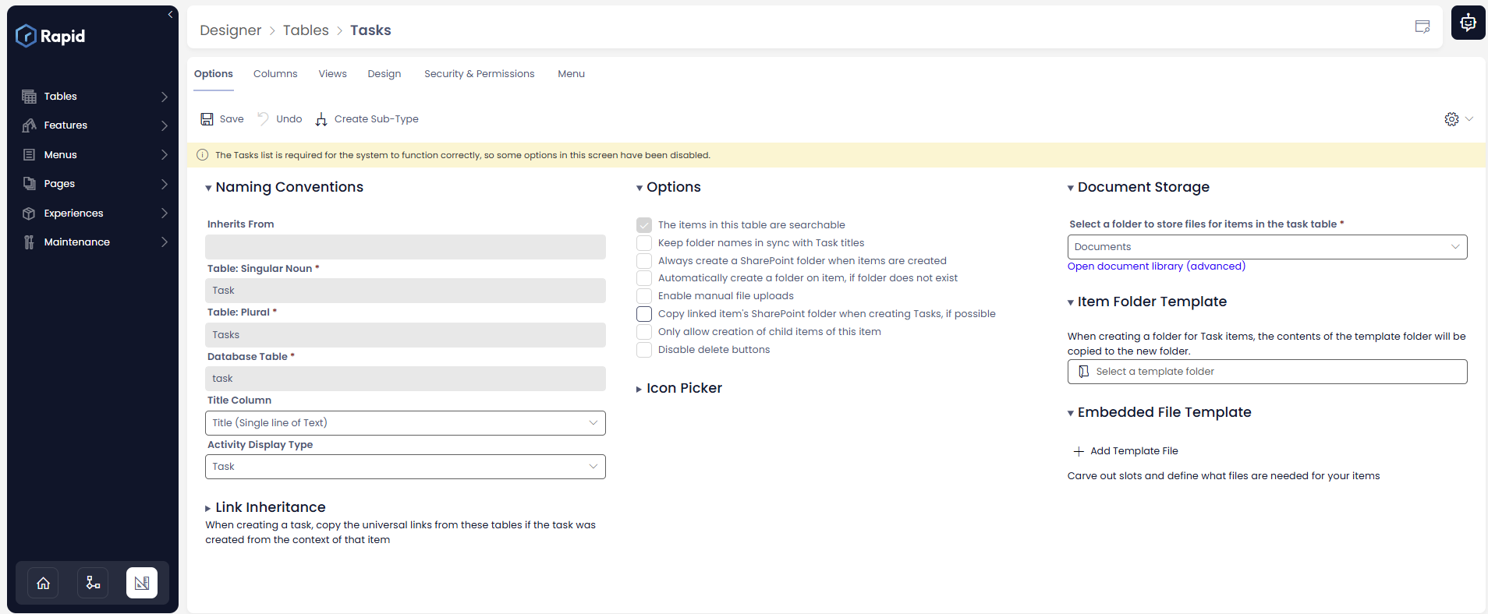Click the window panel icon in header
The image size is (1488, 614).
pos(1422,27)
